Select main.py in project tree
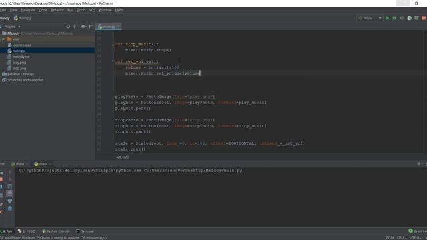 19,51
